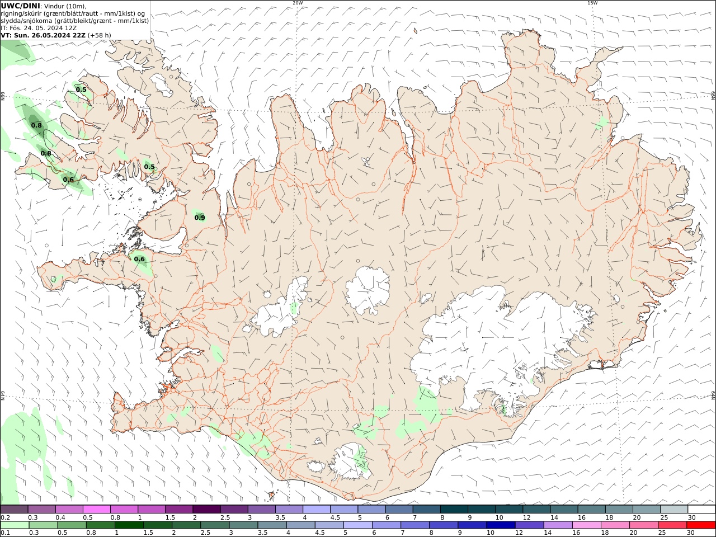
Task: Pick the medium green 0.5 rain-scale swatch
Action: click(72, 525)
